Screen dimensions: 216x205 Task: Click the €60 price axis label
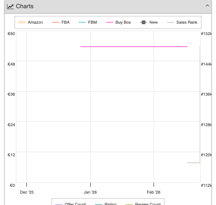click(11, 34)
